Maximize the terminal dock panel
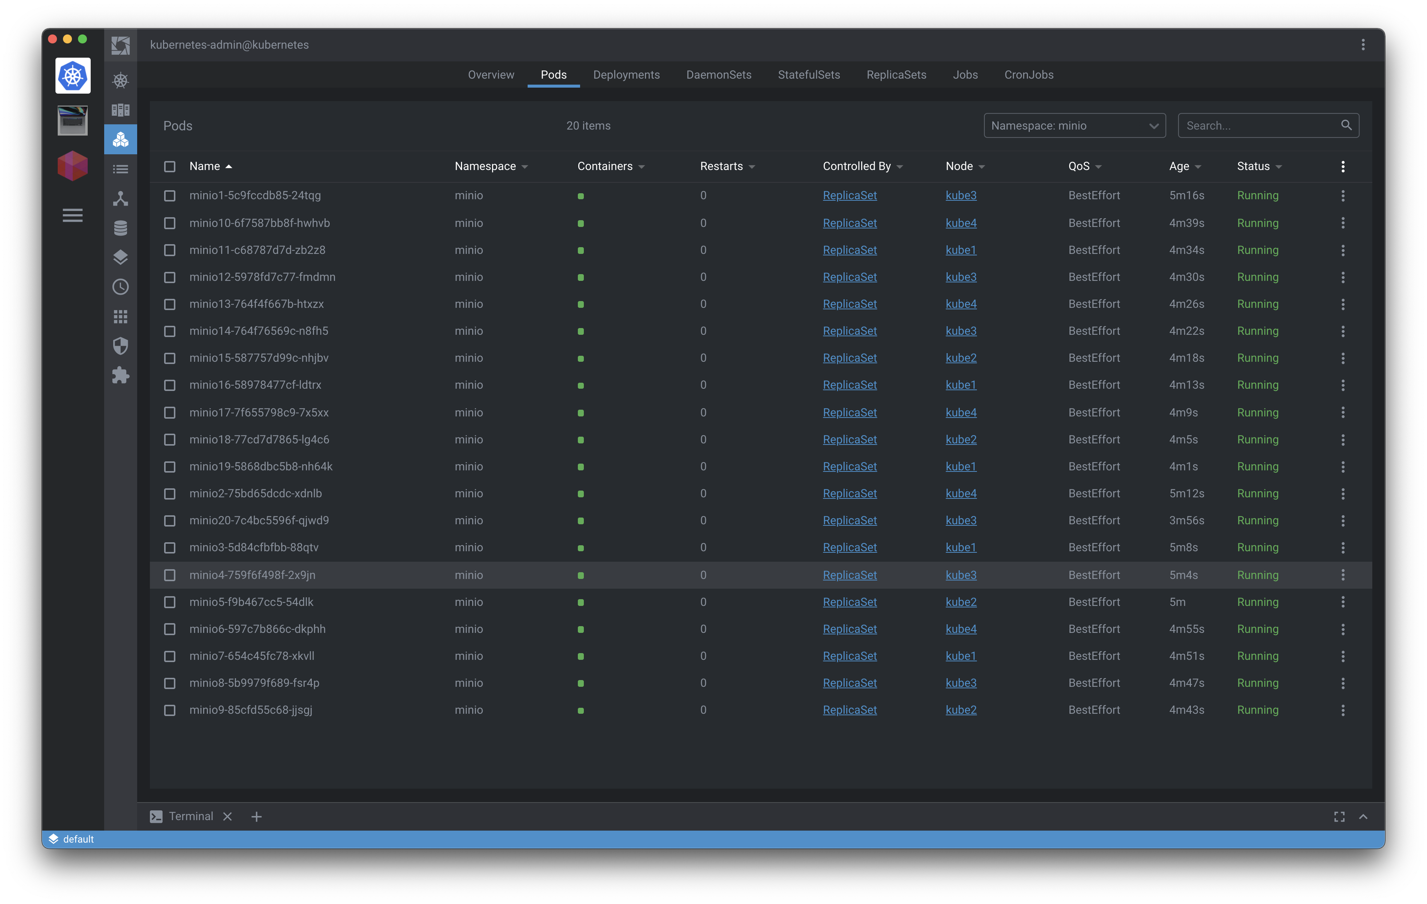 point(1339,817)
